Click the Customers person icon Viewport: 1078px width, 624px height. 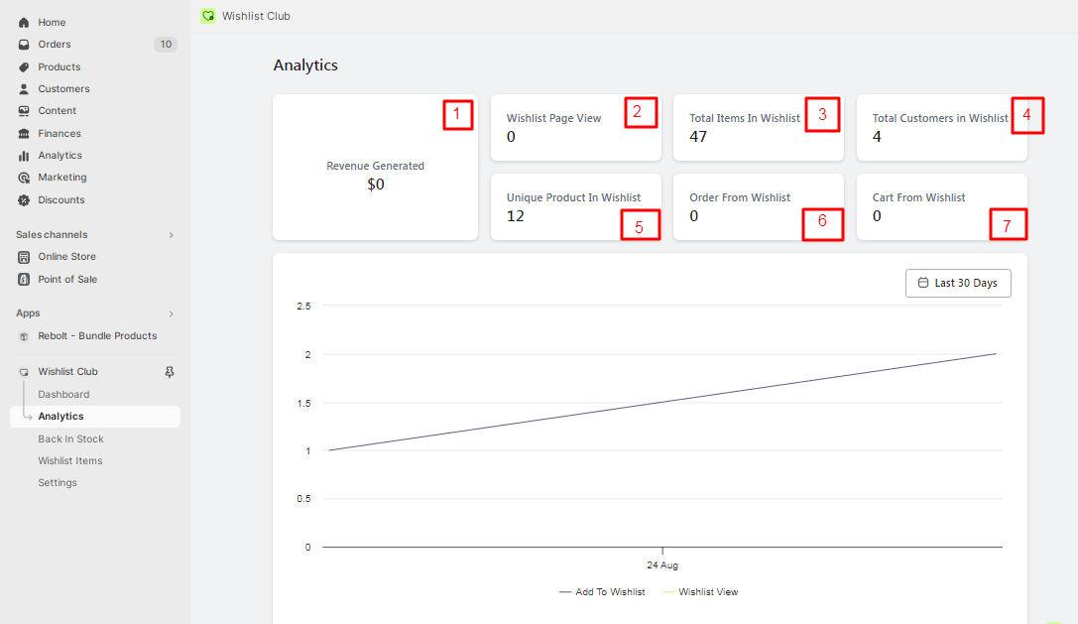(24, 89)
